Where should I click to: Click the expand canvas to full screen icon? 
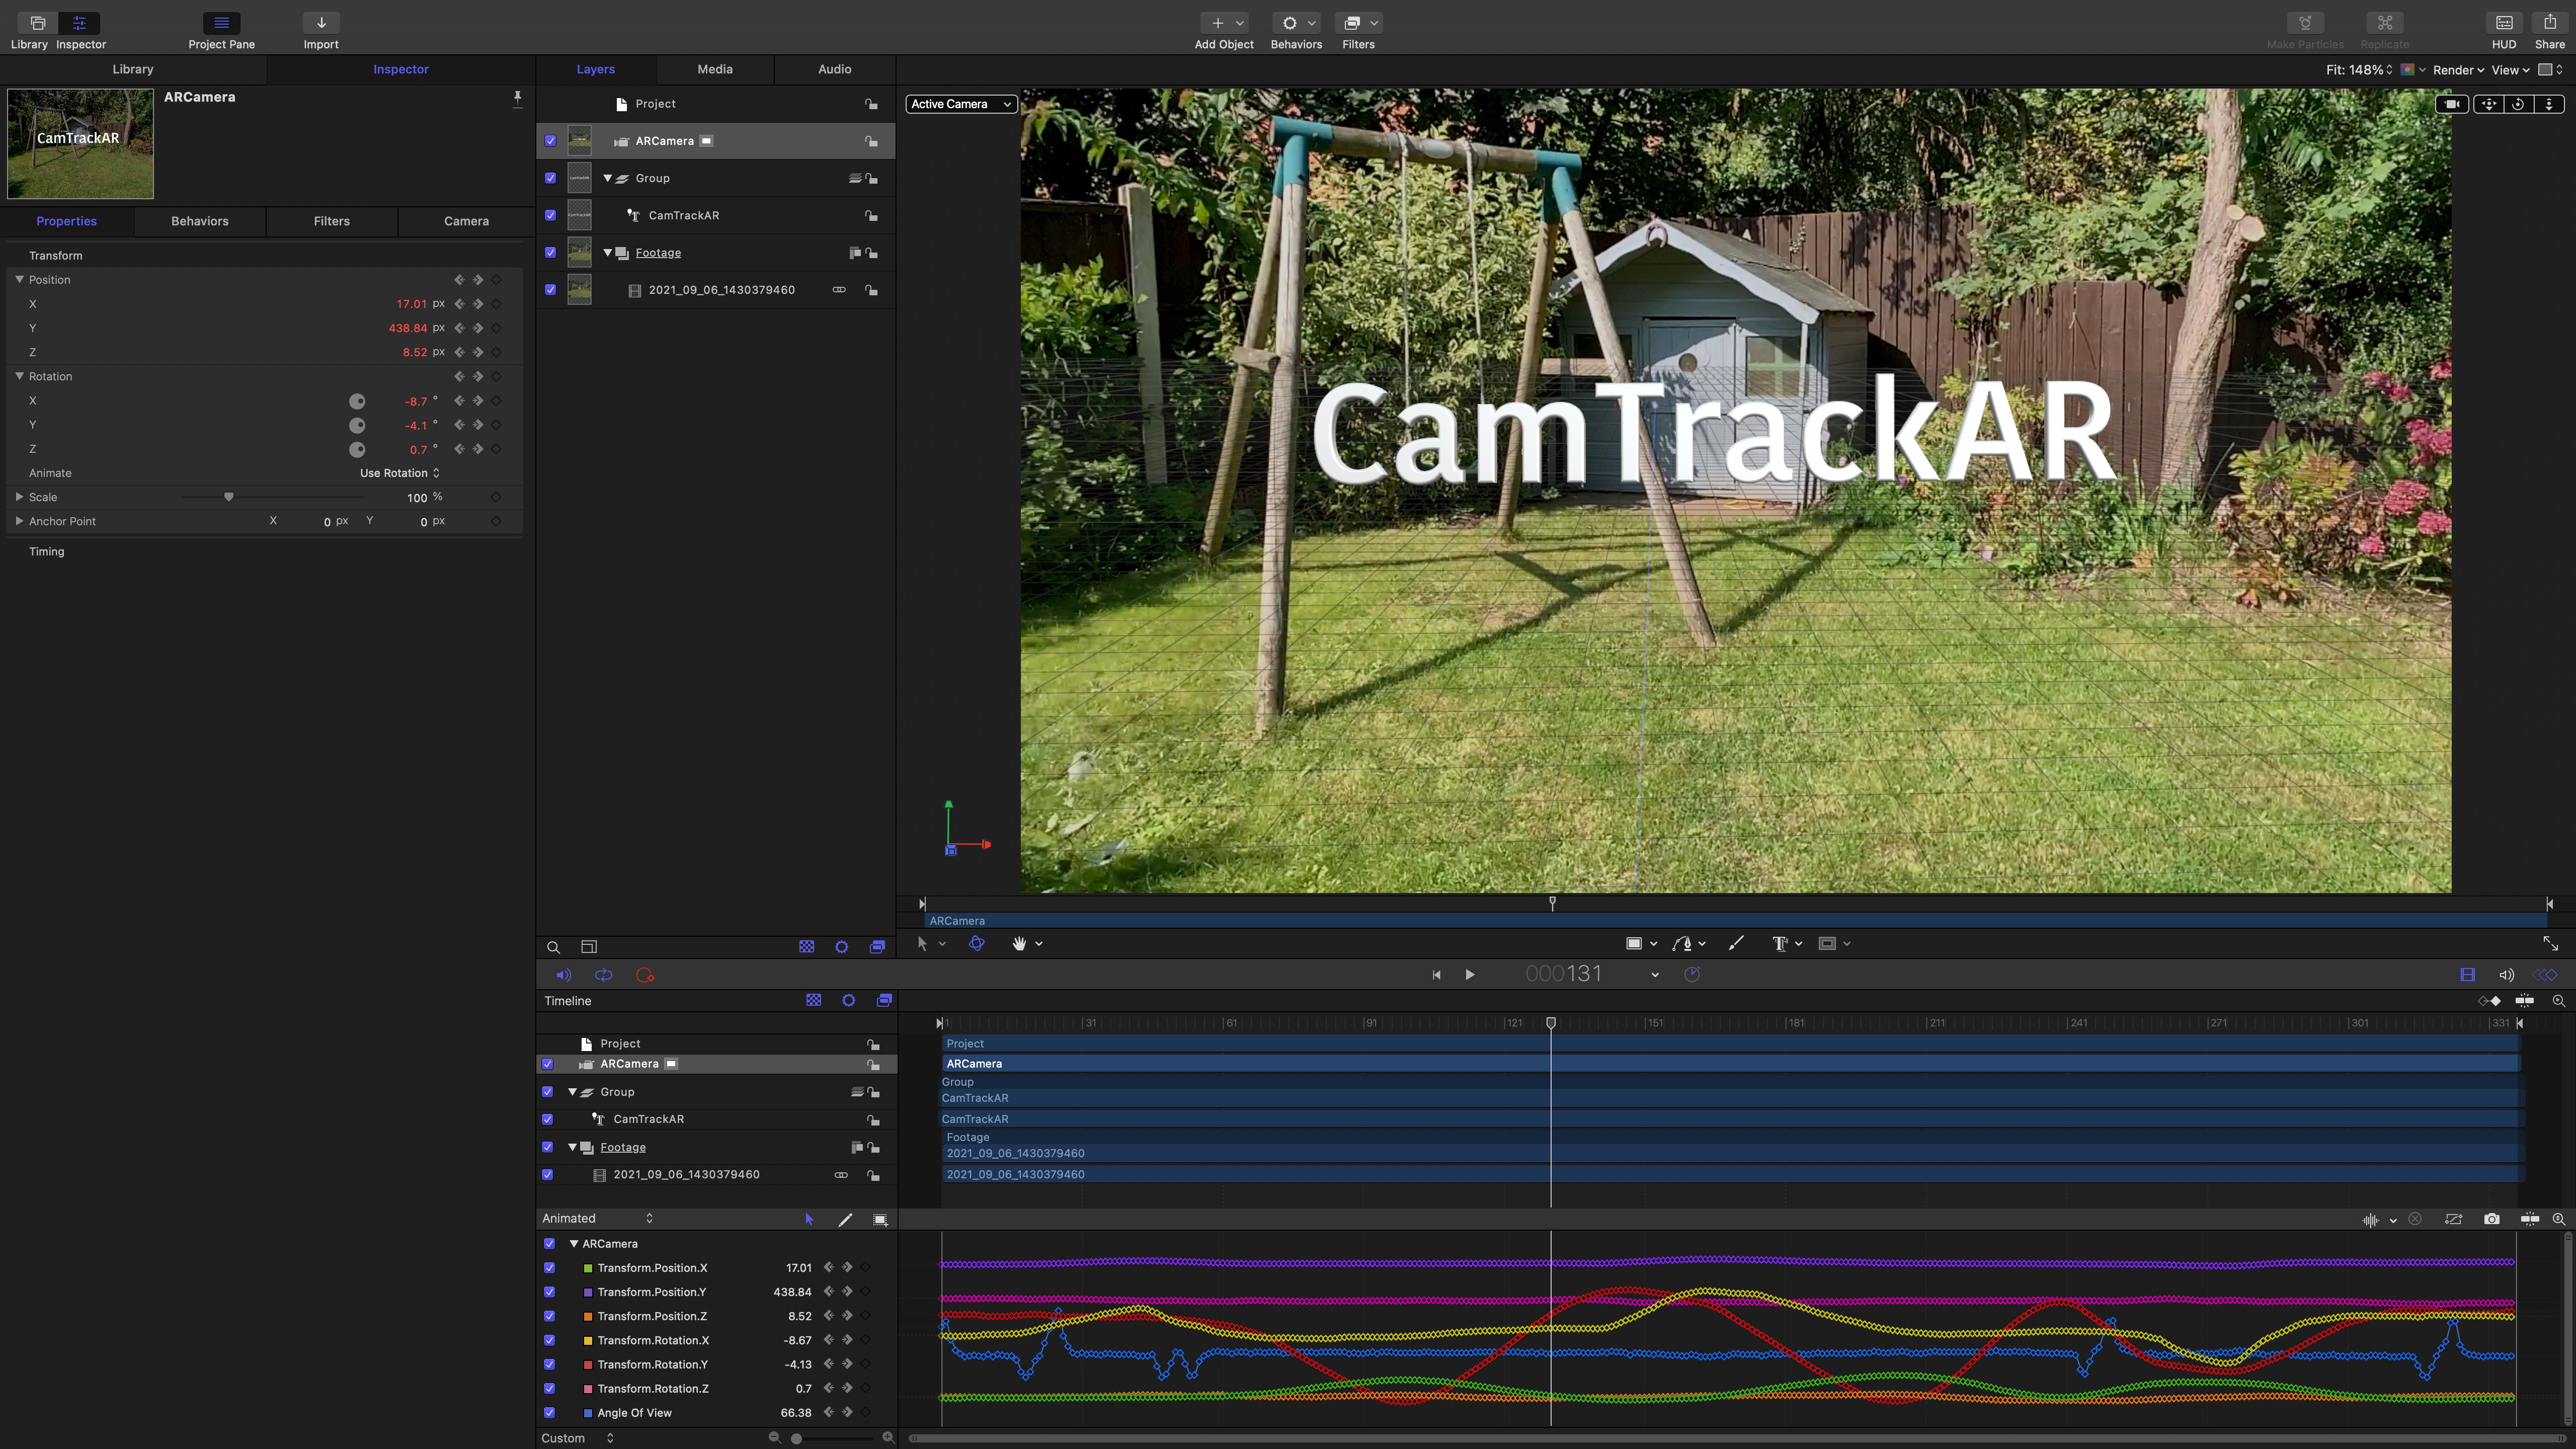[2550, 943]
